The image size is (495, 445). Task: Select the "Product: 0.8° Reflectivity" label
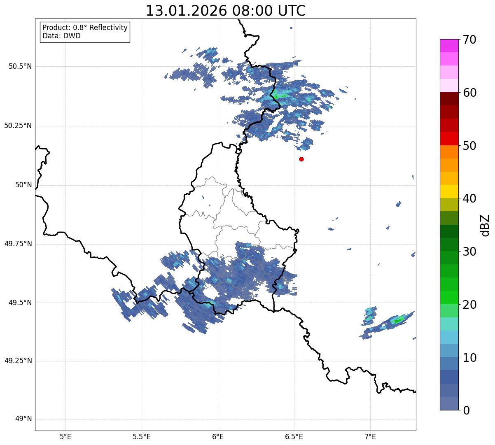pyautogui.click(x=85, y=28)
